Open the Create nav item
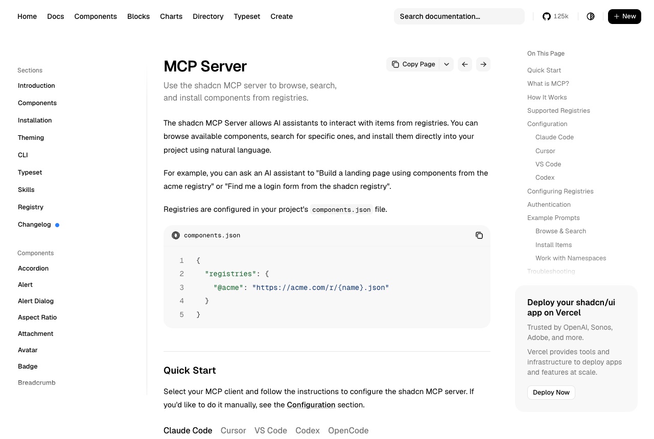Viewport: 654px width, 439px height. [x=282, y=16]
